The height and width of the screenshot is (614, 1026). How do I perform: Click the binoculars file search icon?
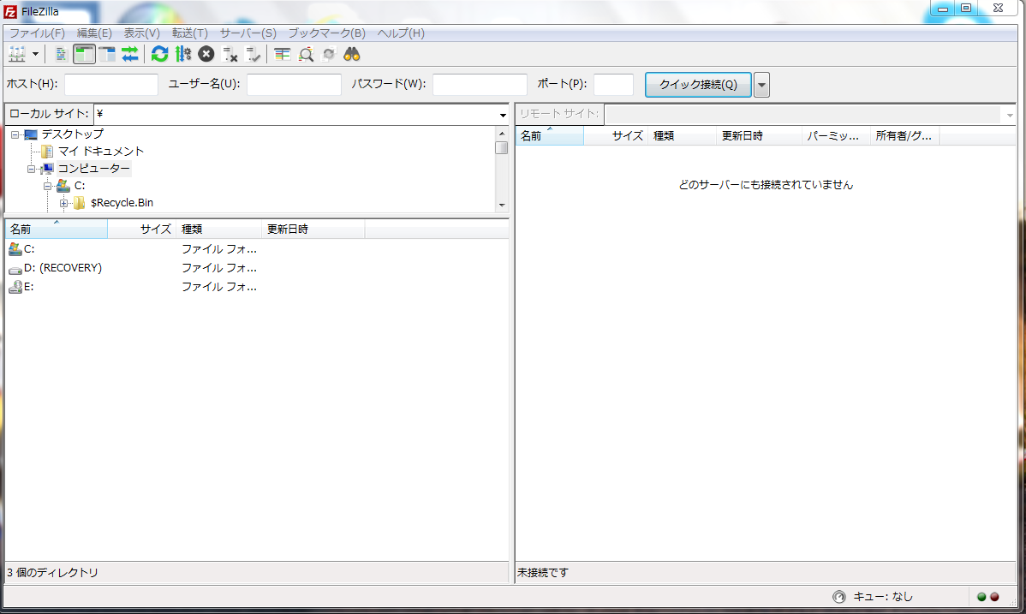352,55
